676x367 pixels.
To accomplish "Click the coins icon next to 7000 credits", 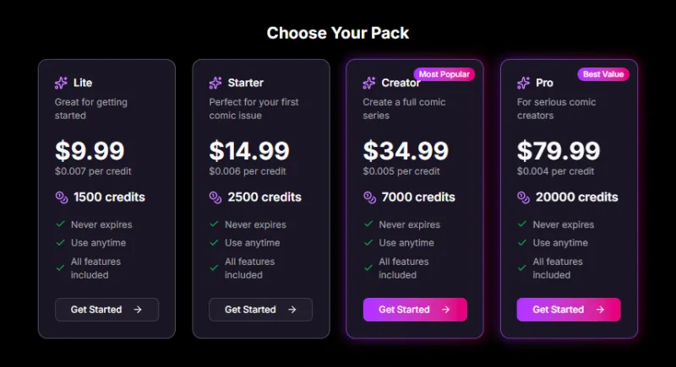I will pos(369,197).
